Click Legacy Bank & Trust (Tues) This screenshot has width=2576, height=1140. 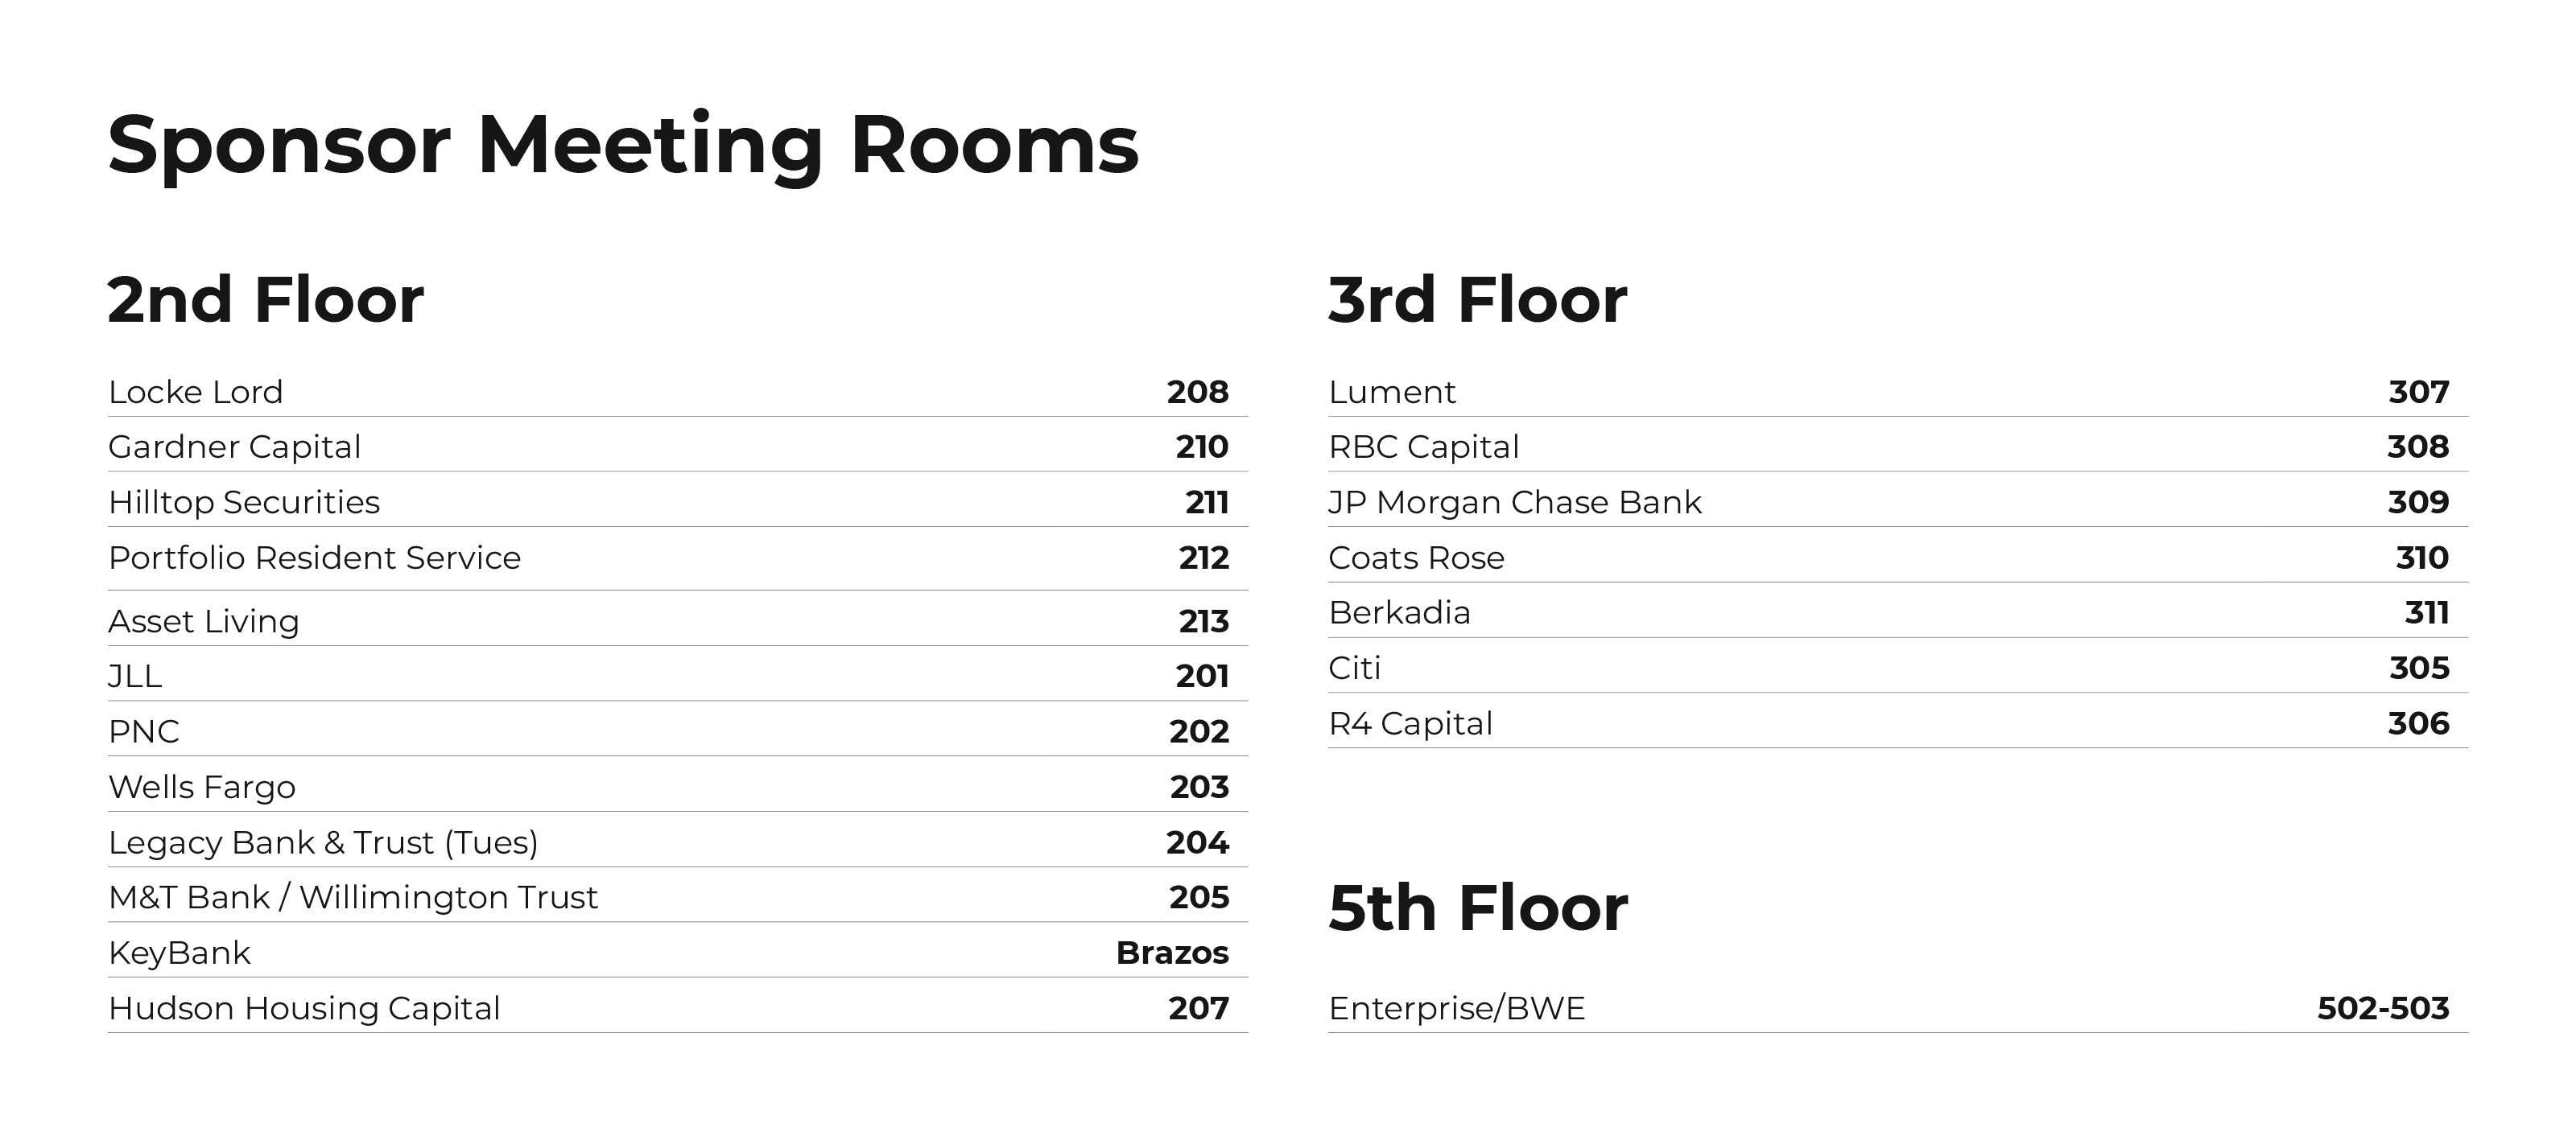323,842
